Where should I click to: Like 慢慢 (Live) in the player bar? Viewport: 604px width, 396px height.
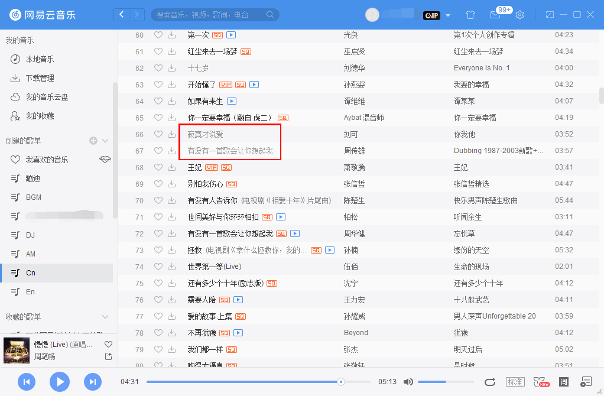click(108, 343)
